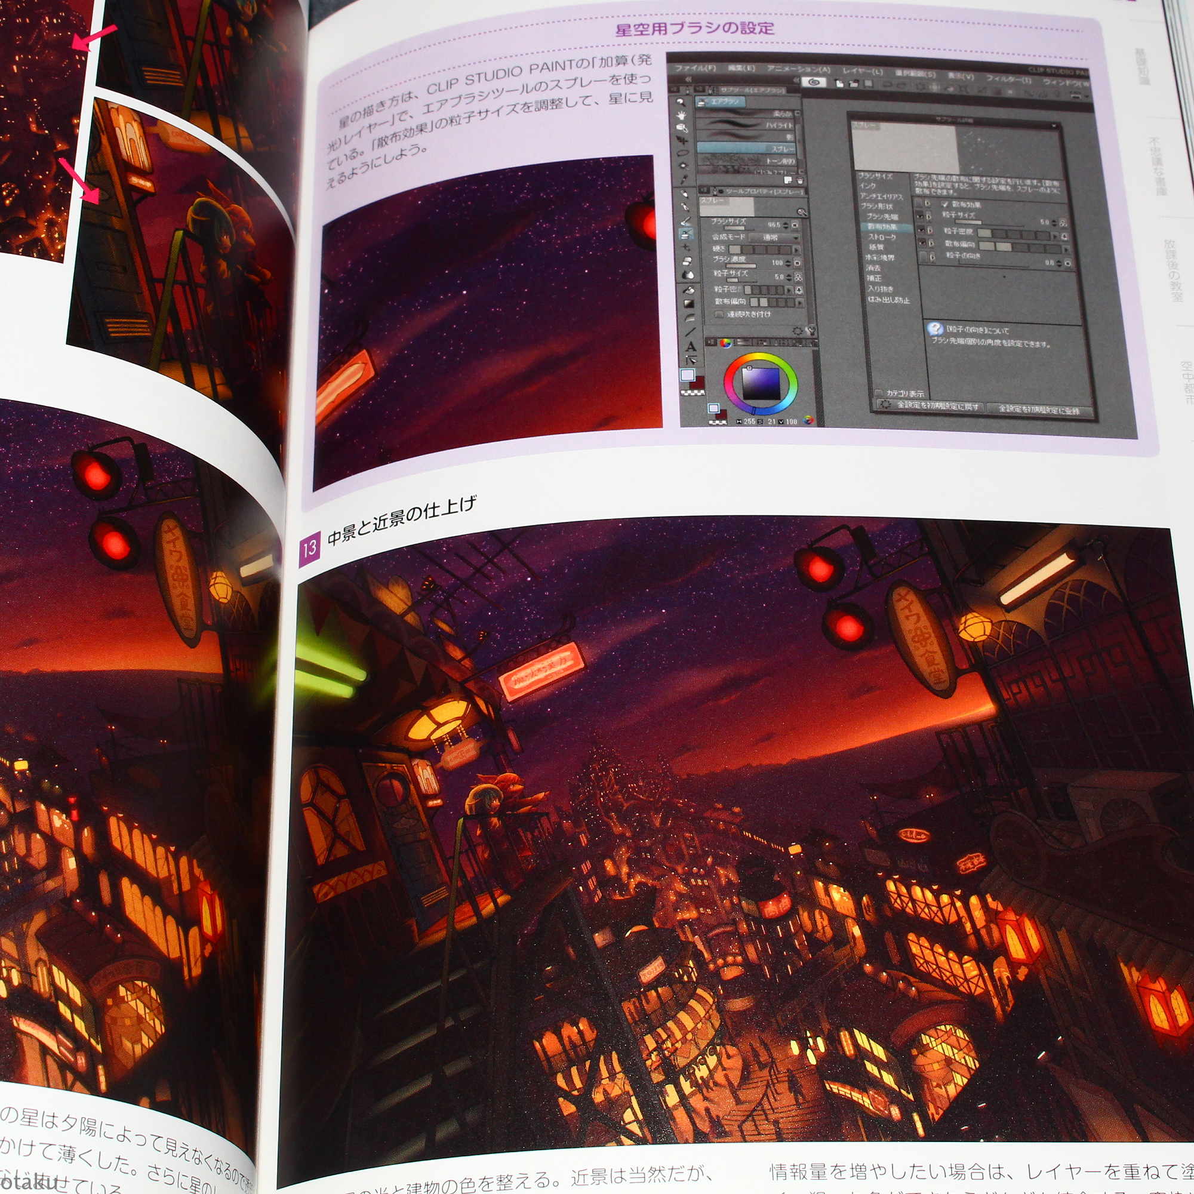This screenshot has width=1194, height=1194.
Task: Select the Auto select wand tool
Action: point(684,165)
